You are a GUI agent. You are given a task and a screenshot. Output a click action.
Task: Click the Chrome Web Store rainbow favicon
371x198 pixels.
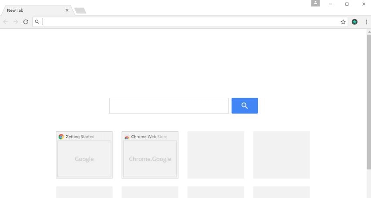pos(127,137)
